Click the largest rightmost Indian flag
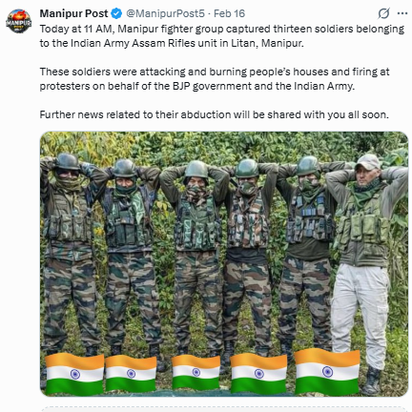Viewport: 412px width, 412px height. (x=327, y=371)
